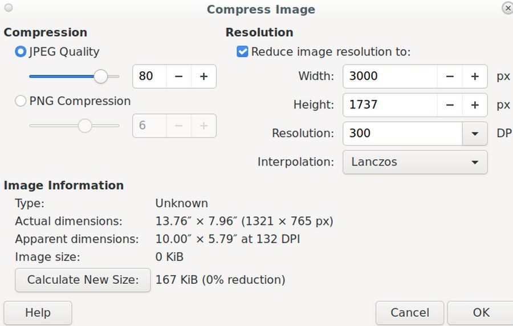Expand the Interpolation Lanczos dropdown

click(415, 162)
